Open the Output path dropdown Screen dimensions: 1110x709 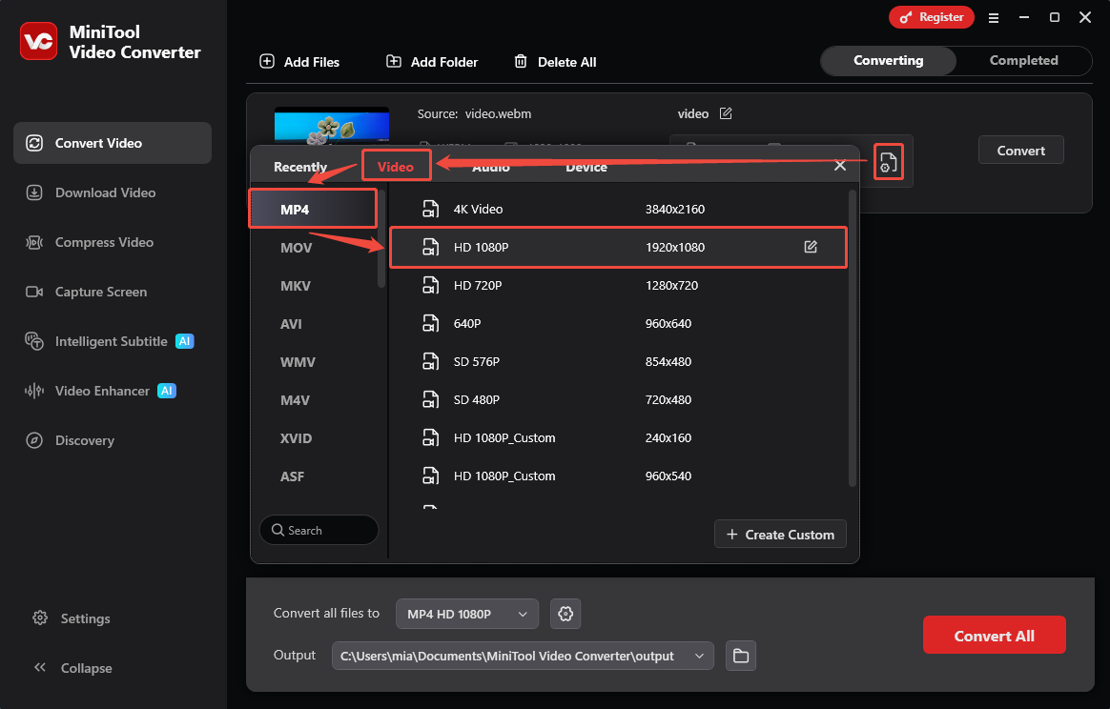523,656
